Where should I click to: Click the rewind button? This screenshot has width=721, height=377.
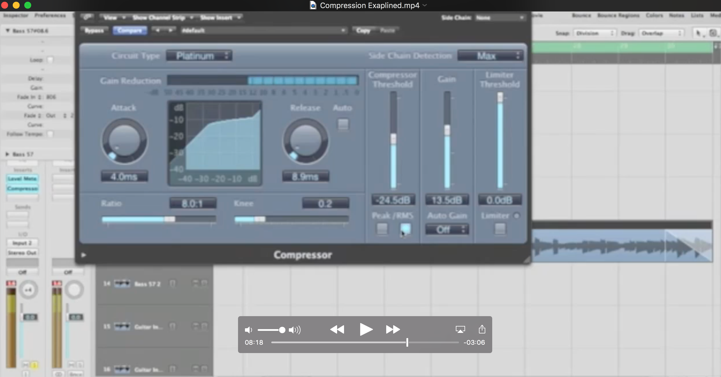[x=337, y=329]
